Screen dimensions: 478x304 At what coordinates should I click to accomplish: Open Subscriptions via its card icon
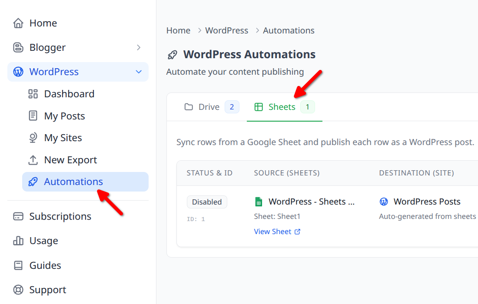pos(18,216)
